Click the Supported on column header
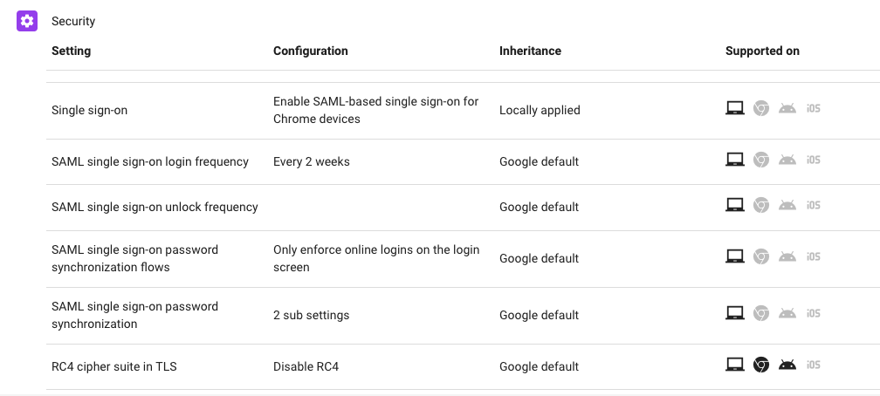 [x=762, y=51]
